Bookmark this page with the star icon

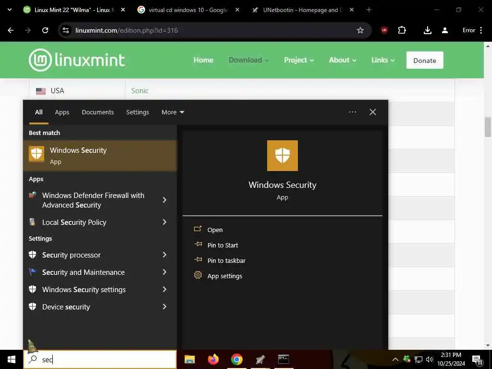[360, 30]
